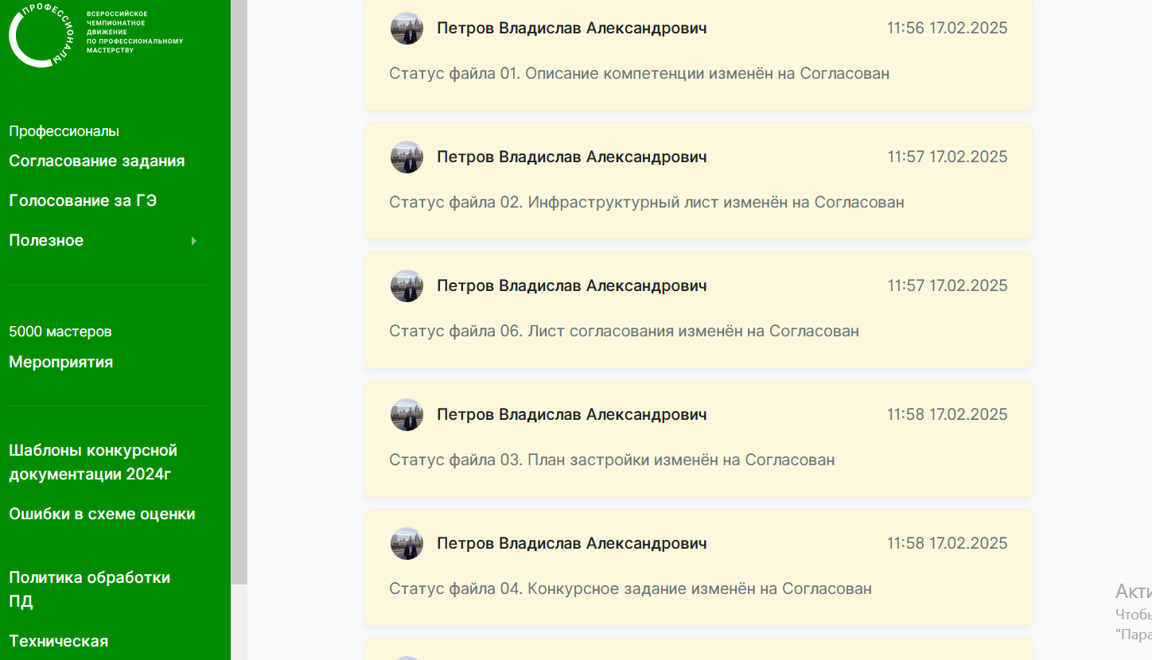Open the Полезное sidebar menu
This screenshot has height=660, width=1152.
46,241
